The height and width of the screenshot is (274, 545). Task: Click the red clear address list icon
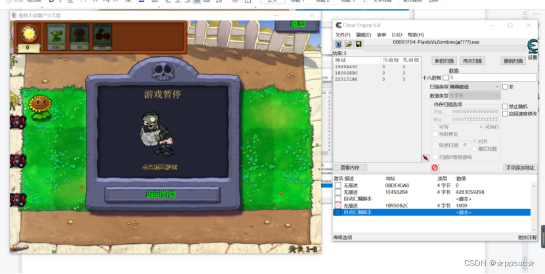435,168
